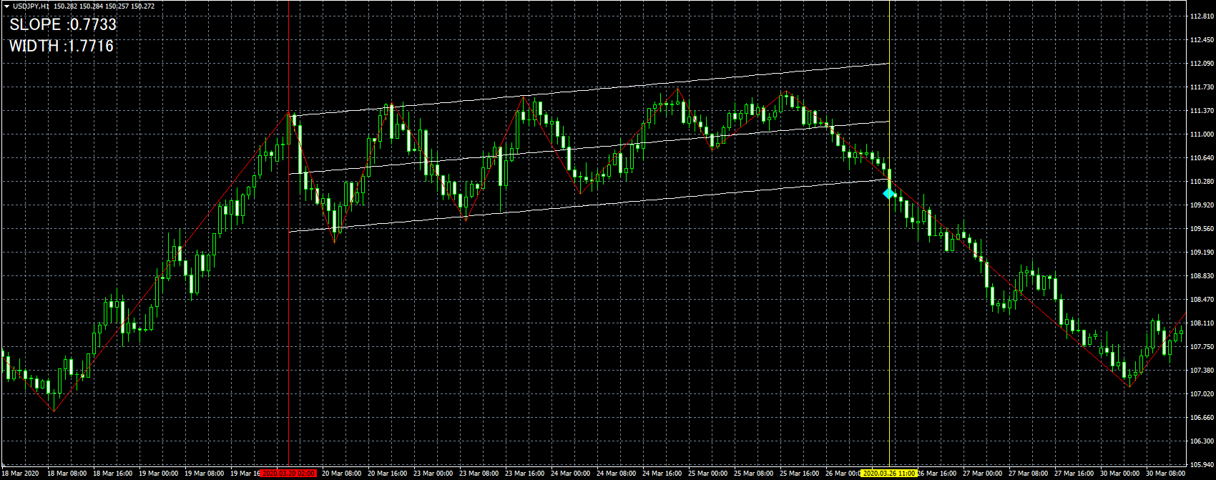
Task: Click the 112.810 price label on the axis
Action: pyautogui.click(x=1201, y=16)
